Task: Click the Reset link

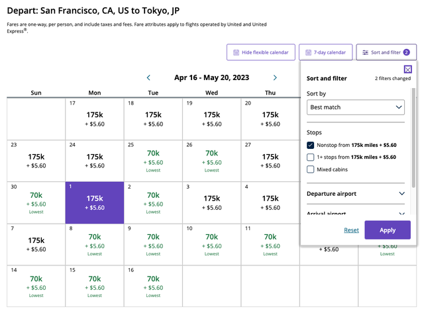Action: pyautogui.click(x=351, y=230)
